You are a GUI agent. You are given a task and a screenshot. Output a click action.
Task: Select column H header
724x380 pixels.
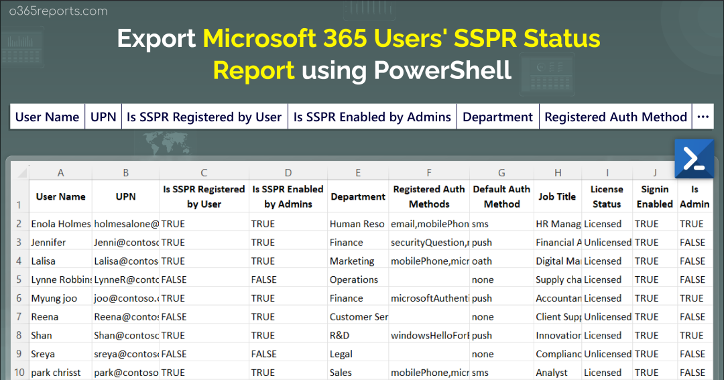(x=558, y=173)
